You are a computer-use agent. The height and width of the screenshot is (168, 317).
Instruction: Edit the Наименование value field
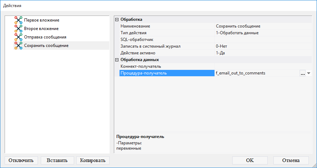(262, 26)
